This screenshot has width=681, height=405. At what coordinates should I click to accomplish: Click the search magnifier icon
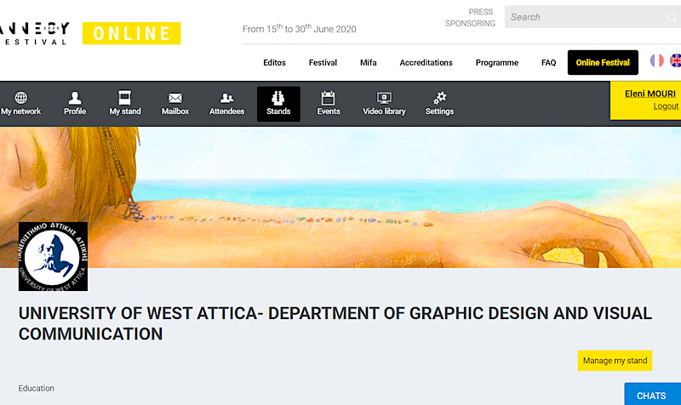click(672, 17)
